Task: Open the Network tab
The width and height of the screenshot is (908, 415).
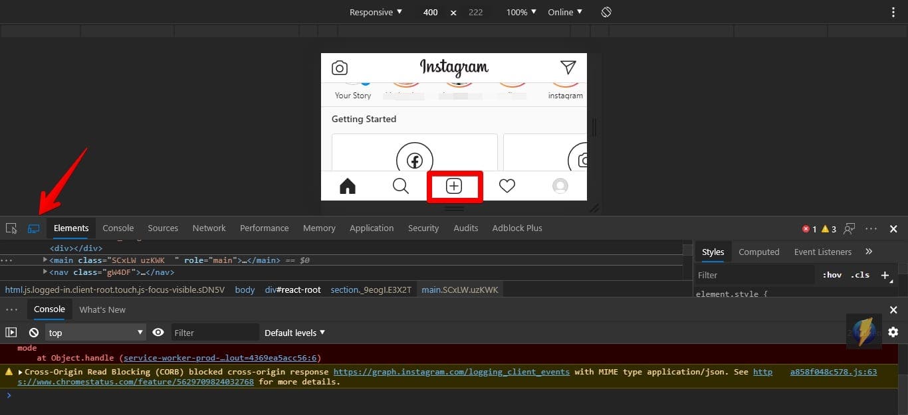Action: (209, 228)
